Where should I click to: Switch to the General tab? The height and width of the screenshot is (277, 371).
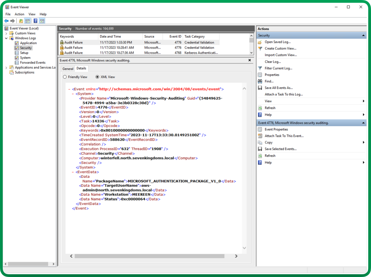68,69
